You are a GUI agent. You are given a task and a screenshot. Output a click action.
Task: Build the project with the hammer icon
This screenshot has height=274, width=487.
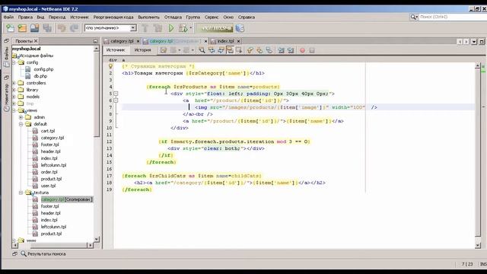point(145,28)
